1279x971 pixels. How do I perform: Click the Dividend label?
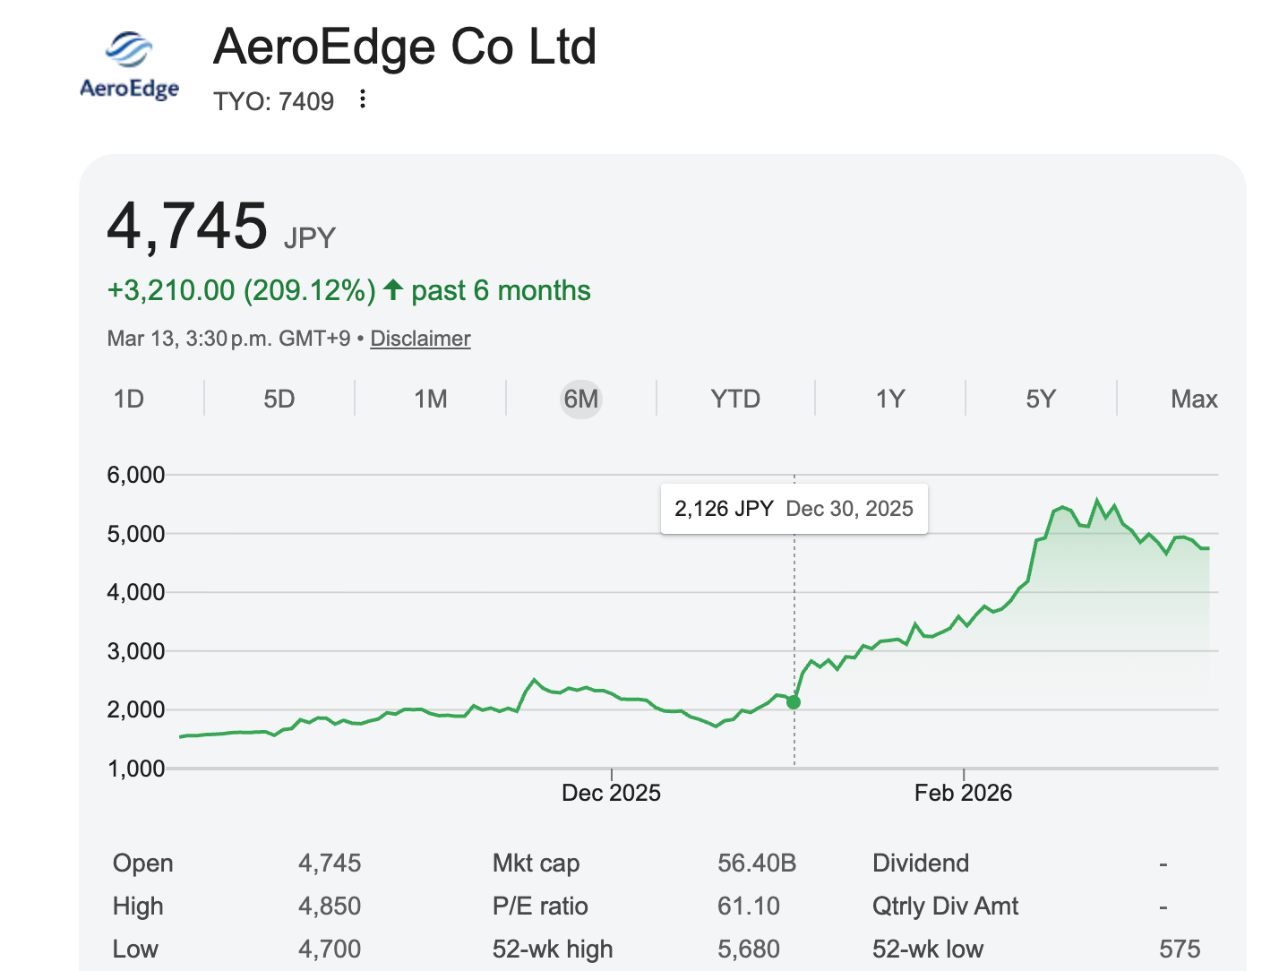921,864
